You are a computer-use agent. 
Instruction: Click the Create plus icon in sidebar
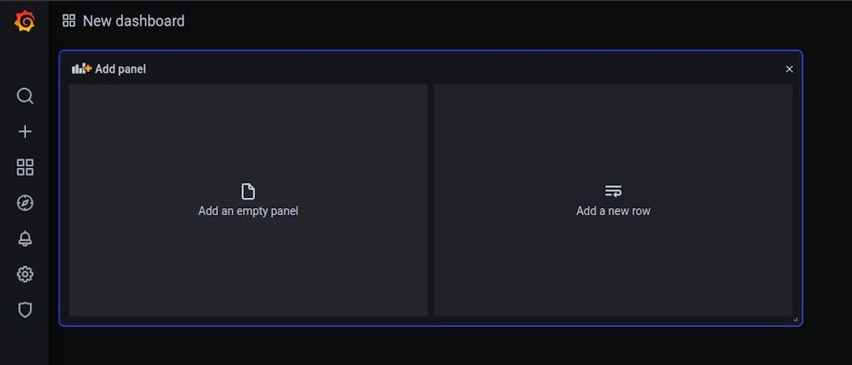pyautogui.click(x=25, y=132)
